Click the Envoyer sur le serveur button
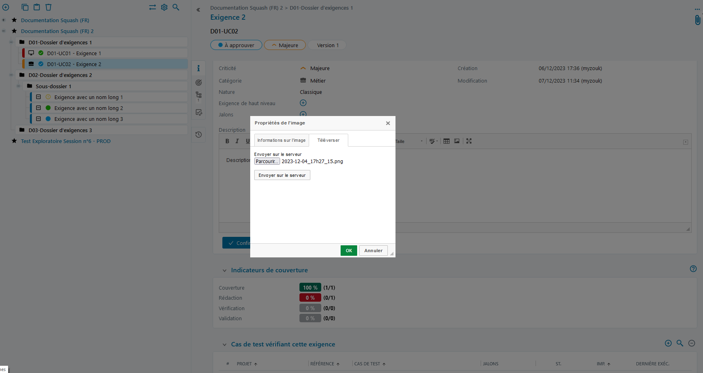The image size is (703, 373). (x=282, y=175)
